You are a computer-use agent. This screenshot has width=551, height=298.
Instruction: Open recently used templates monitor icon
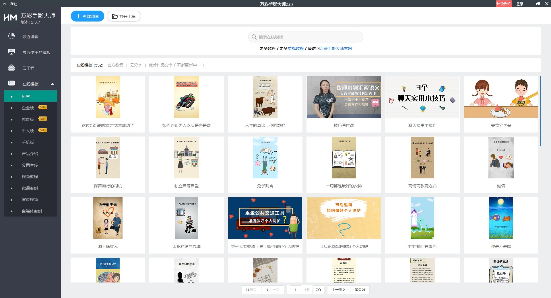tap(11, 52)
